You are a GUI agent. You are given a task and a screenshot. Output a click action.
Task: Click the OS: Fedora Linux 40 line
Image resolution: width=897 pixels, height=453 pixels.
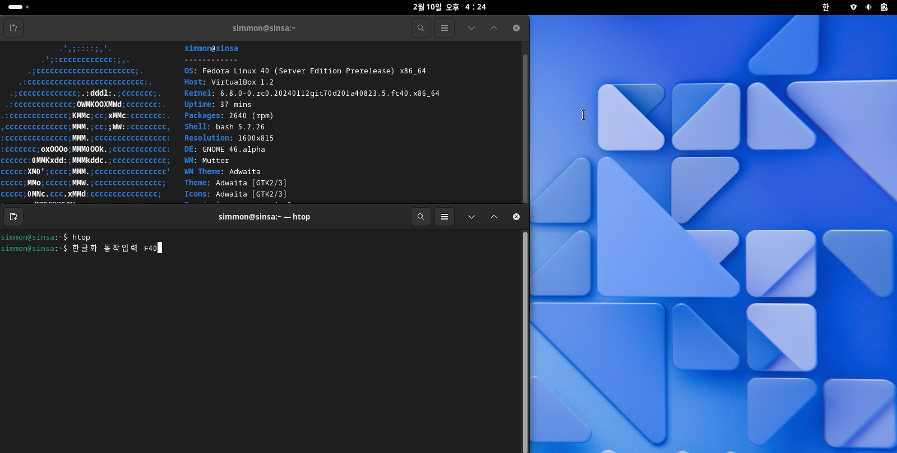pos(305,71)
